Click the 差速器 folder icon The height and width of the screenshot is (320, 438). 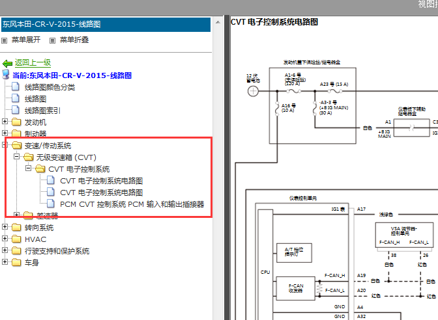coord(28,215)
